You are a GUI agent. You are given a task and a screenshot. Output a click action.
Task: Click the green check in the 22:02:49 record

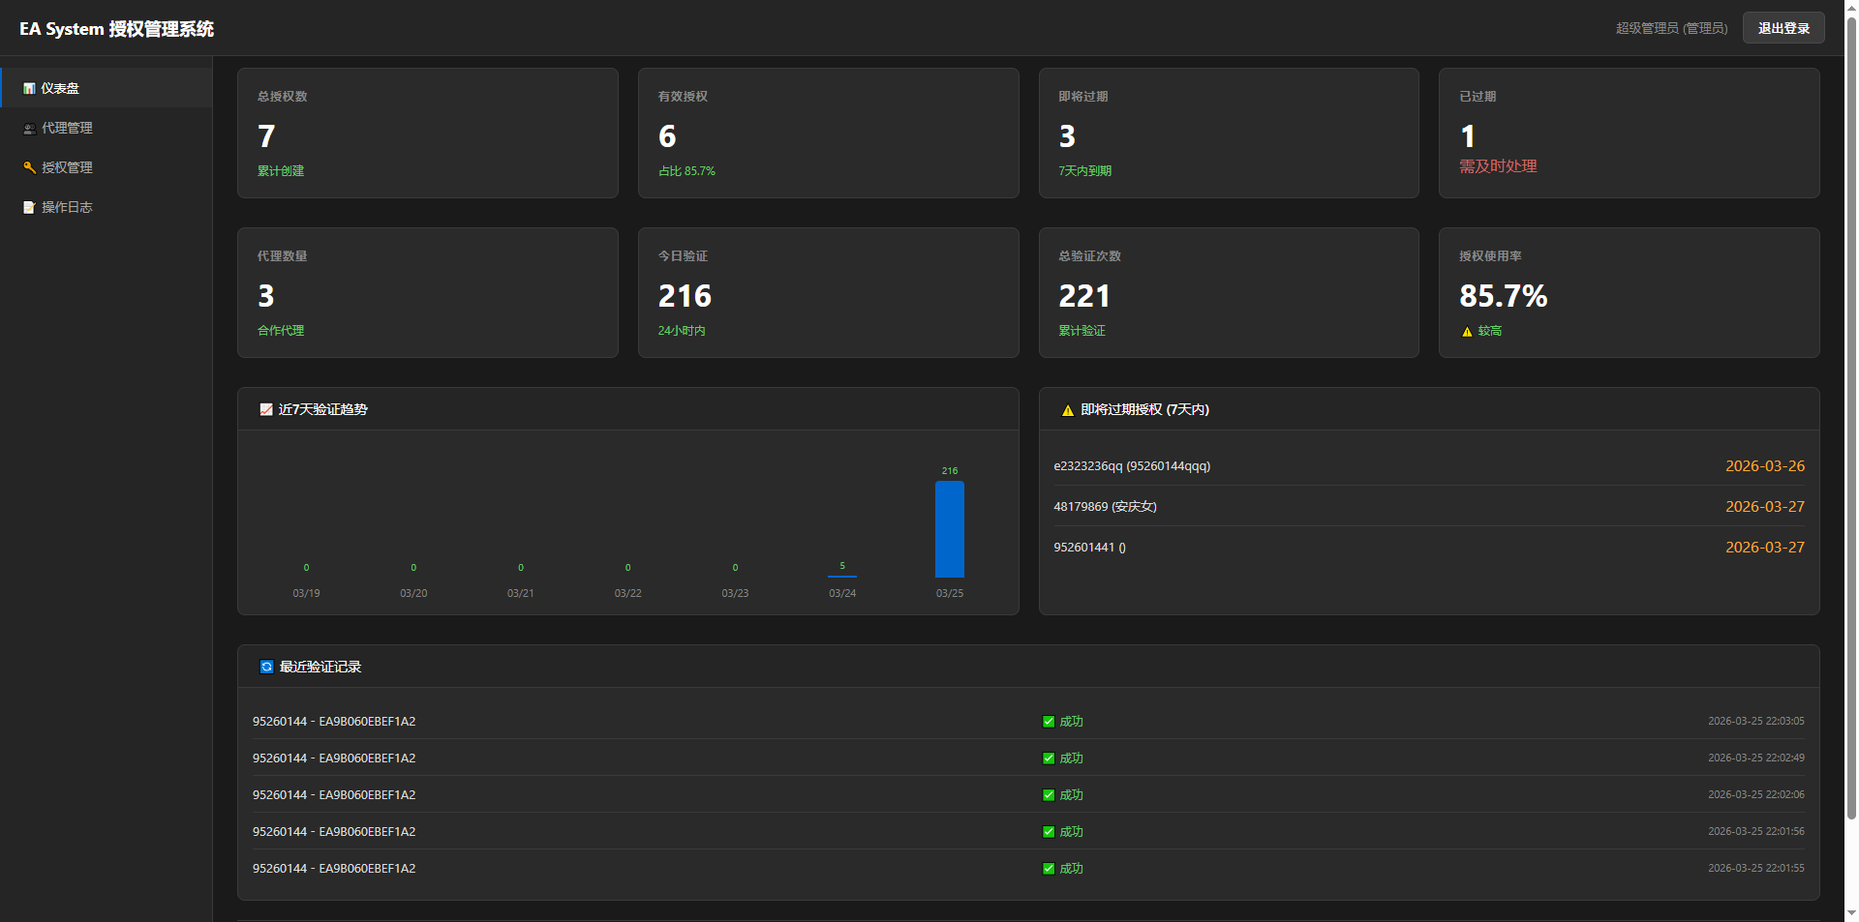1049,758
